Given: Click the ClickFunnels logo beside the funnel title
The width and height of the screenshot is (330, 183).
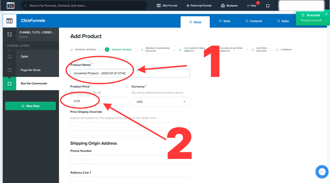Looking at the screenshot, I should pyautogui.click(x=9, y=21).
